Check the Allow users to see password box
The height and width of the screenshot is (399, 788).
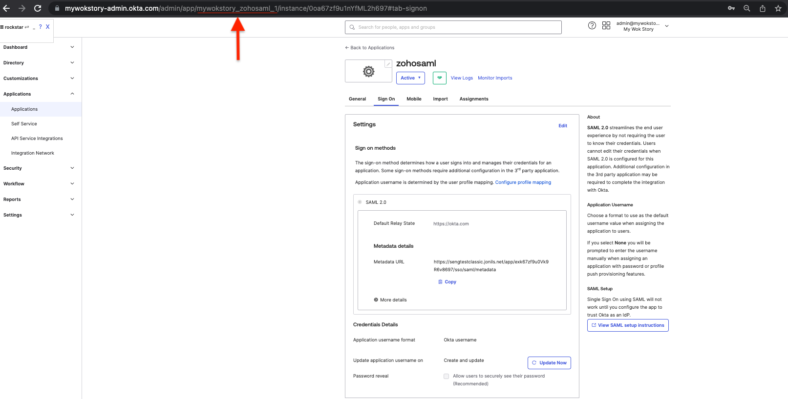pyautogui.click(x=446, y=376)
